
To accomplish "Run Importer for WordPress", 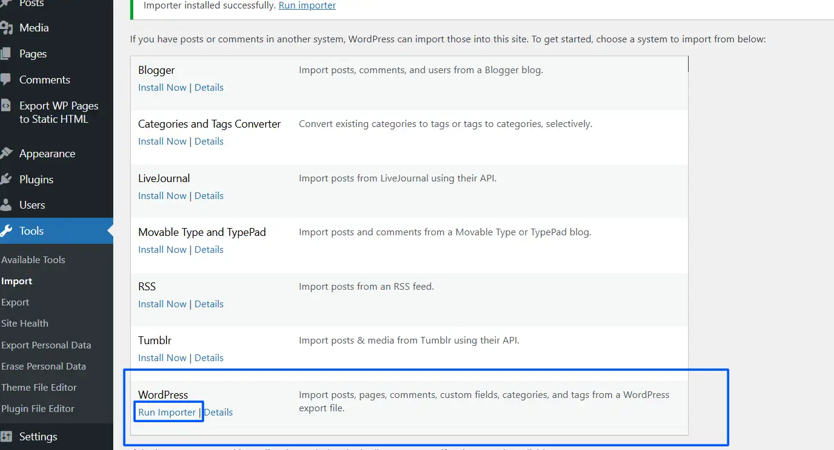I will (x=167, y=412).
